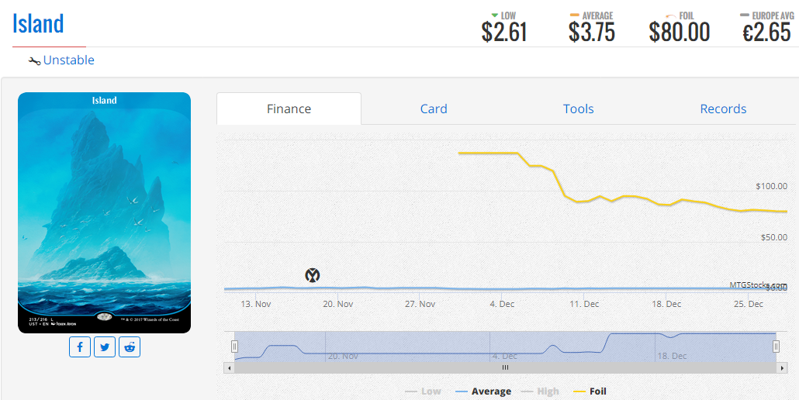Viewport: 799px width, 400px height.
Task: Click the right range handle of navigator
Action: point(776,347)
